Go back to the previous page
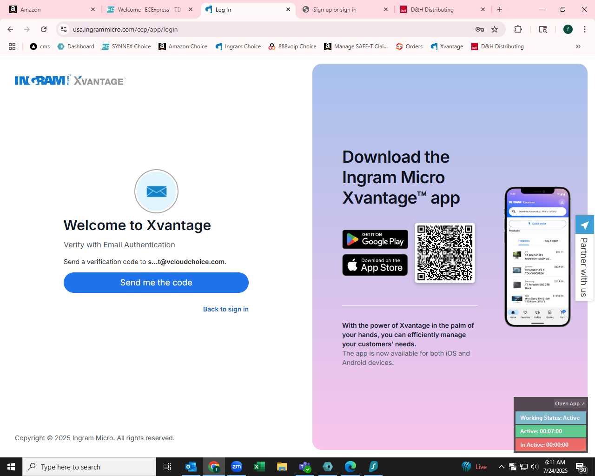 tap(10, 29)
